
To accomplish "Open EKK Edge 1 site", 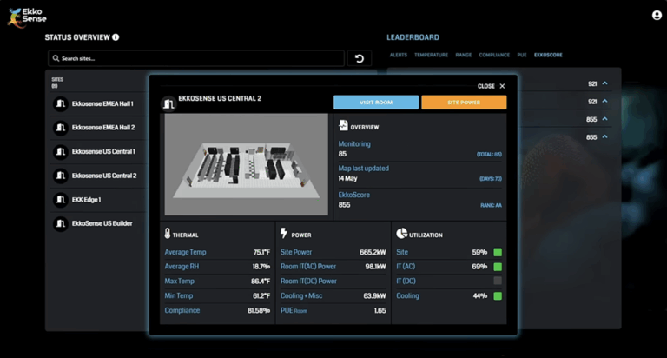I will tap(86, 200).
